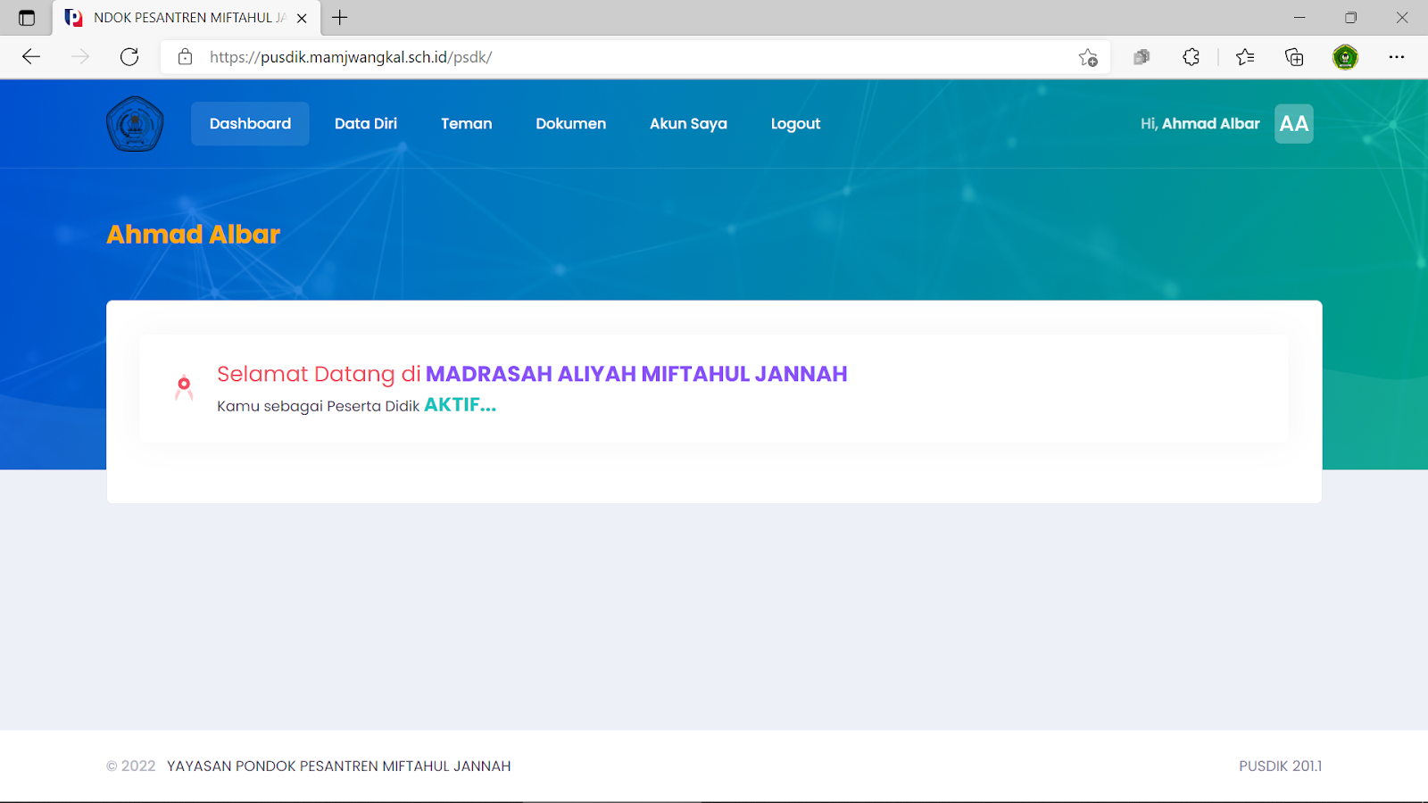Click the site lock info icon
1428x803 pixels.
(x=186, y=57)
